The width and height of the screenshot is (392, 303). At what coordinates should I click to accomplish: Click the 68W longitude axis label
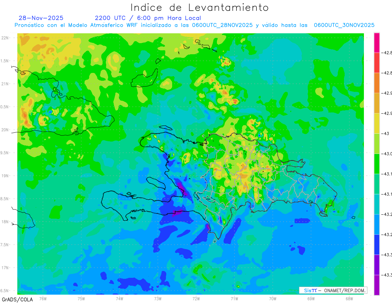[x=349, y=299]
